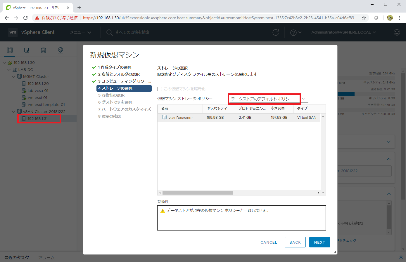Click the vSphere Client vm logo

pyautogui.click(x=13, y=32)
